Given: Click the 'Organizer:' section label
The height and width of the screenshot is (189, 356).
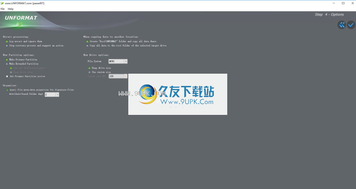Looking at the screenshot, I should [x=10, y=85].
